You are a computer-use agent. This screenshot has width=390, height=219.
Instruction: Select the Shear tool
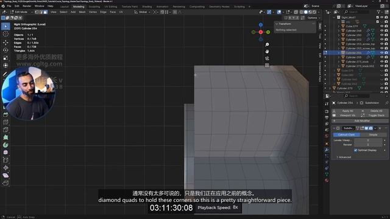click(x=5, y=176)
